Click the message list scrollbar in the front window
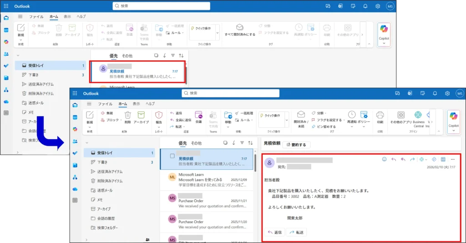466x243 pixels. (x=258, y=182)
